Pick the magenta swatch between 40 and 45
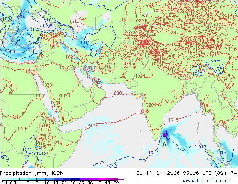Image resolution: width=238 pixels, height=184 pixels. coord(102,179)
